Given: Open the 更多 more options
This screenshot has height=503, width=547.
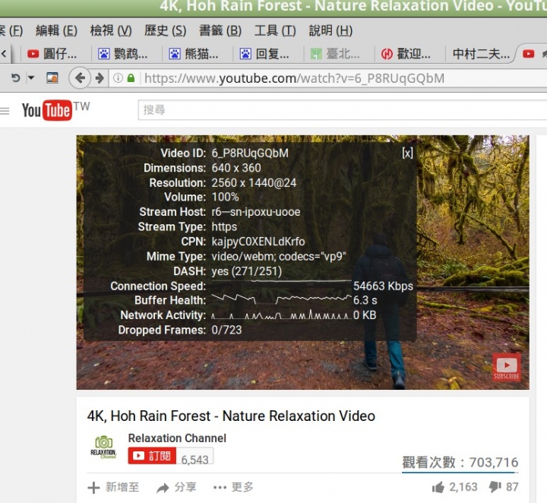Looking at the screenshot, I should coord(233,487).
